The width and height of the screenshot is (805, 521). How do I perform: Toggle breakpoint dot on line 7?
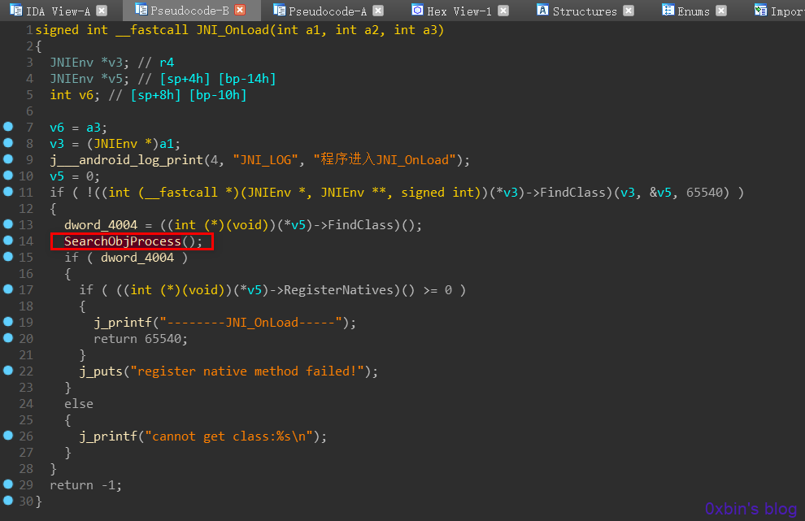pyautogui.click(x=8, y=126)
